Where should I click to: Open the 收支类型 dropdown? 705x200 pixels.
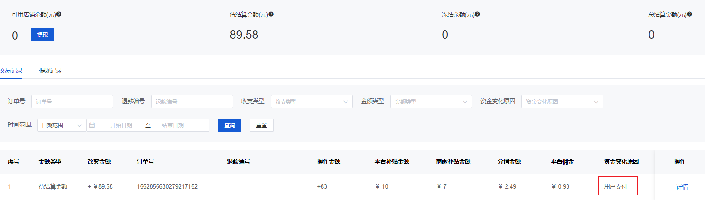point(312,102)
